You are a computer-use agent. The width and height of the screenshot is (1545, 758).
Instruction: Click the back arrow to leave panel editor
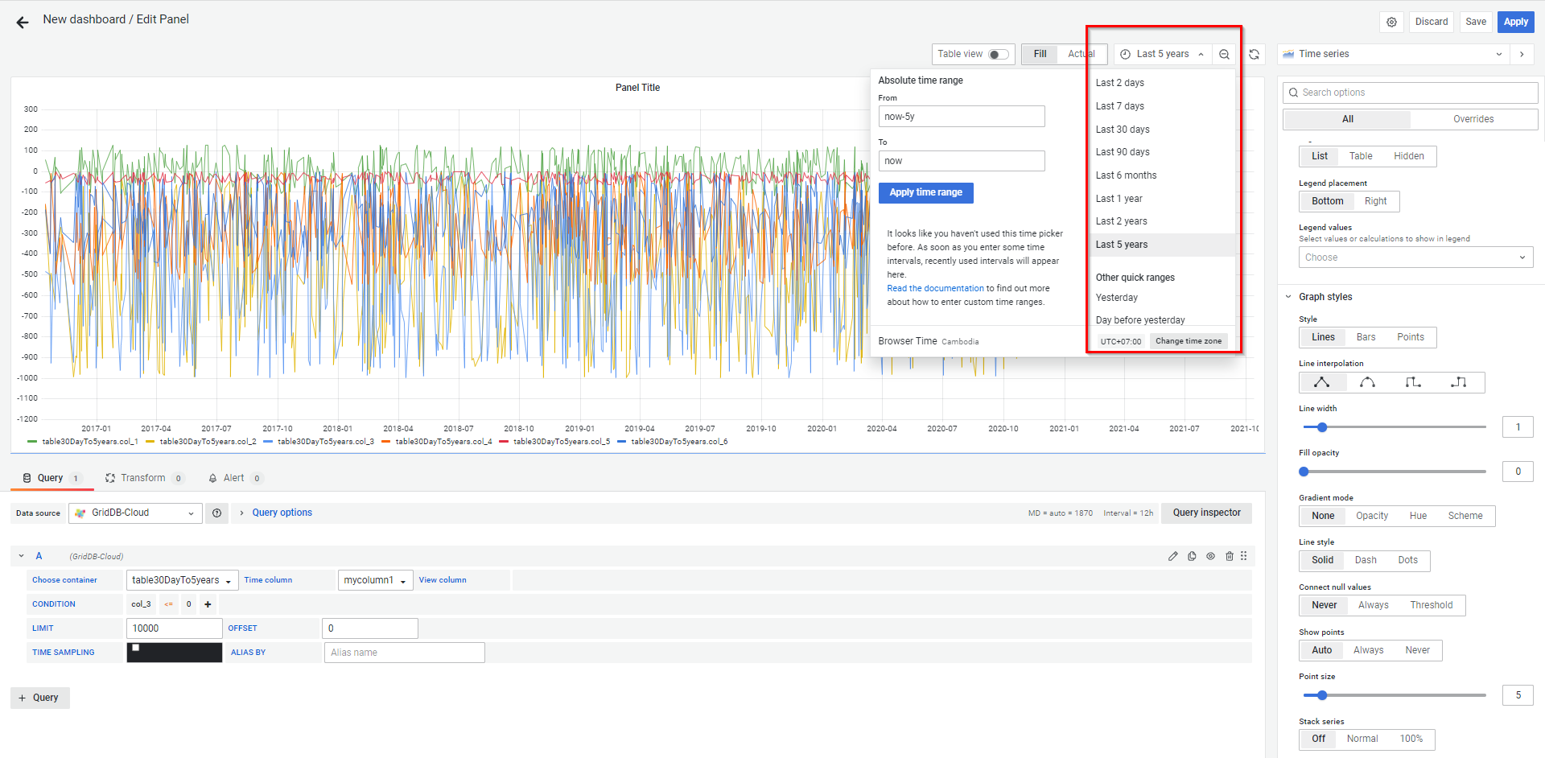(23, 23)
